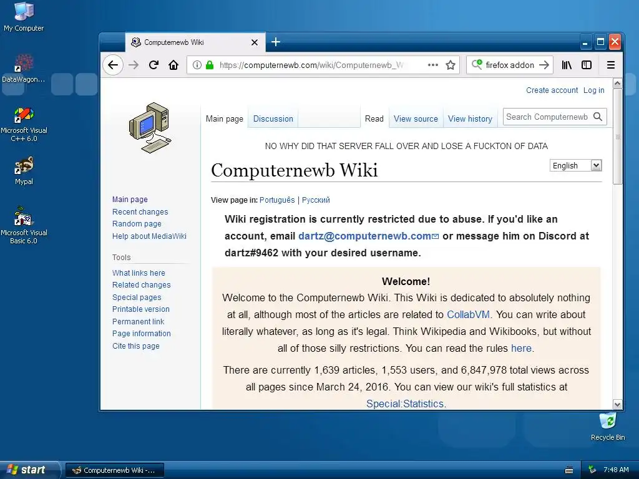Click Computernewb Wiki taskbar button

(x=115, y=470)
